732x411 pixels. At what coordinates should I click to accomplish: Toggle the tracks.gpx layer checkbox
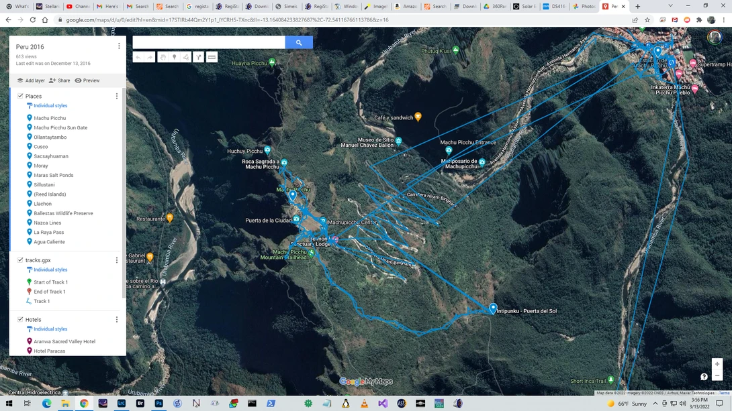(20, 260)
